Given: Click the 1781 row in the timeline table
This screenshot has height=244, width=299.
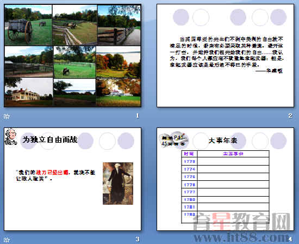Looking at the screenshot, I should [x=226, y=207].
